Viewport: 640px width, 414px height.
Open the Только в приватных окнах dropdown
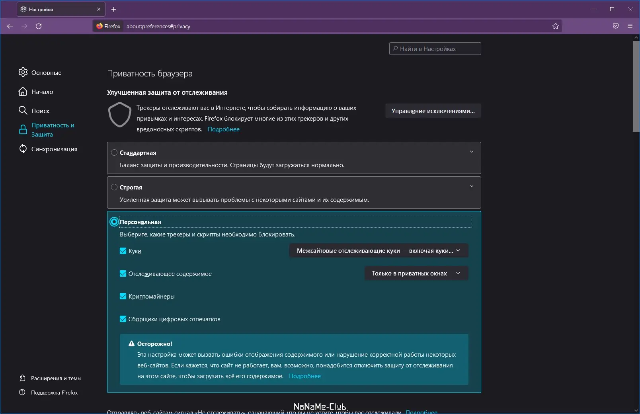point(416,273)
